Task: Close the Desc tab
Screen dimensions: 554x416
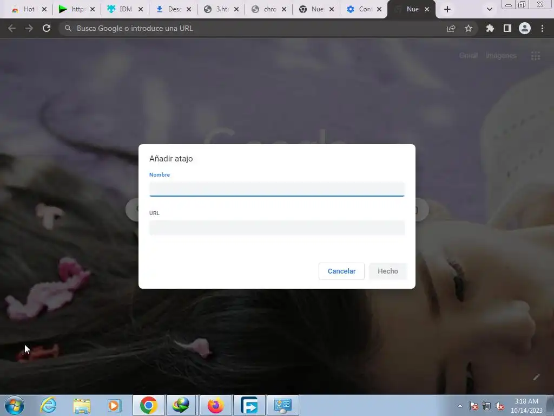Action: [x=189, y=9]
